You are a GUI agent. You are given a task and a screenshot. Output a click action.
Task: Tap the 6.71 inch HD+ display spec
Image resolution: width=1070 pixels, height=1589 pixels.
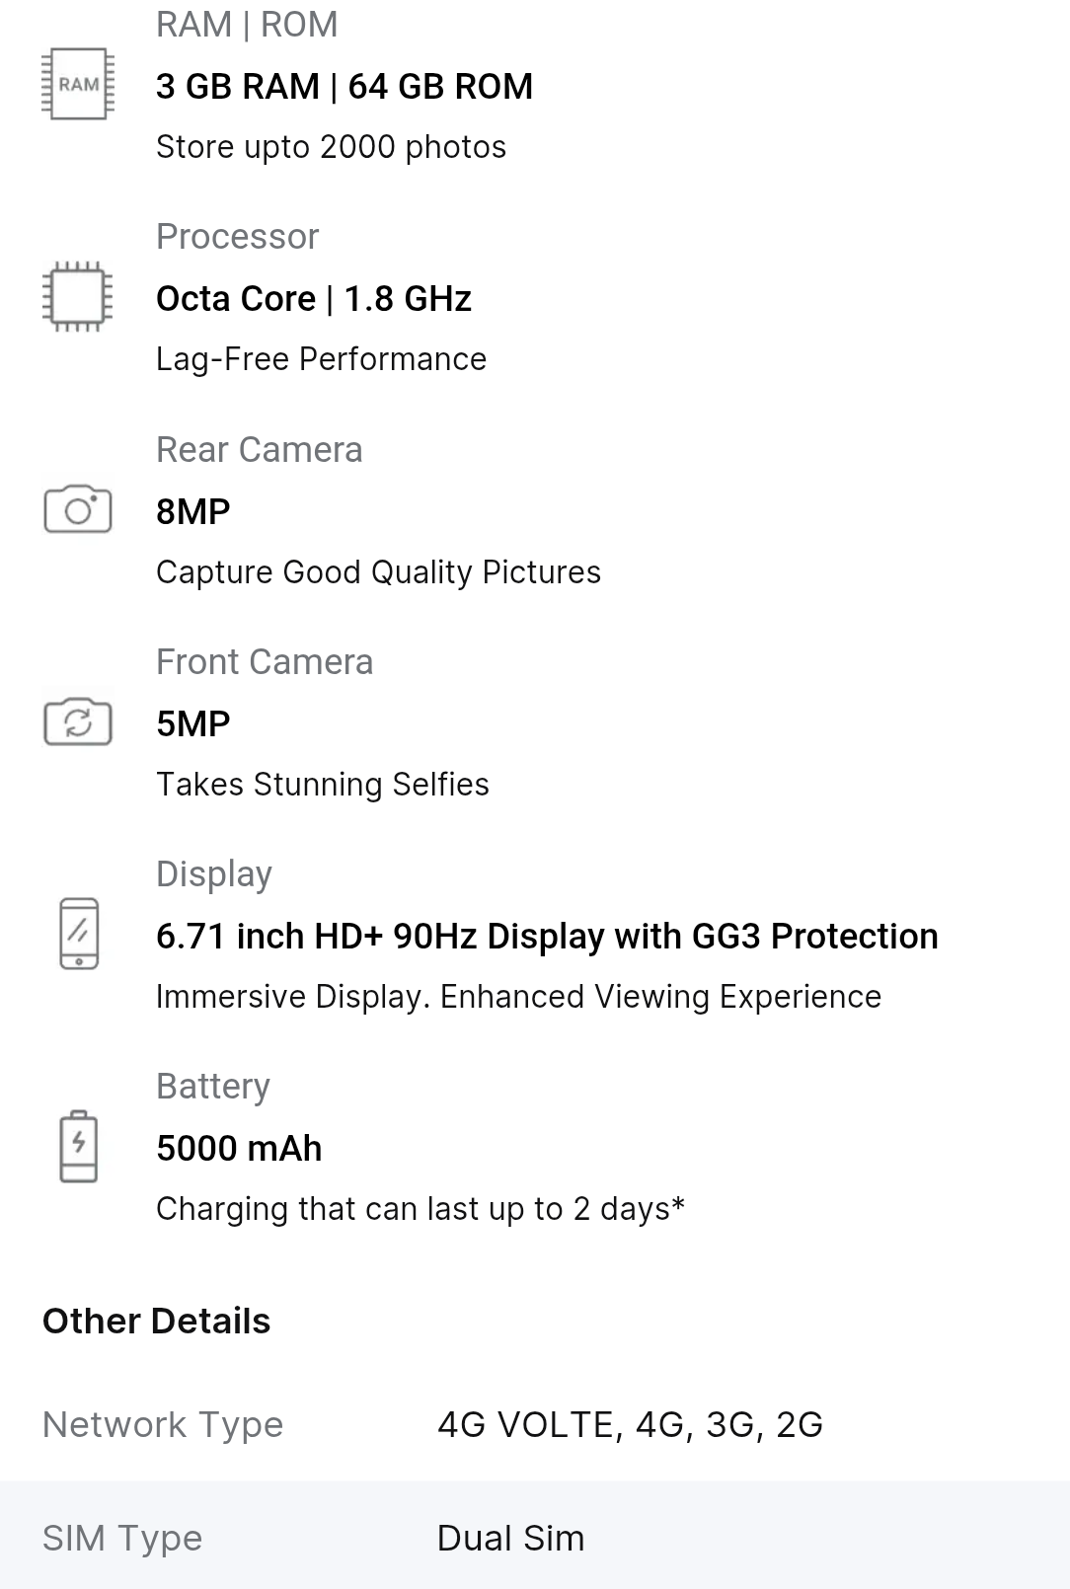point(547,937)
